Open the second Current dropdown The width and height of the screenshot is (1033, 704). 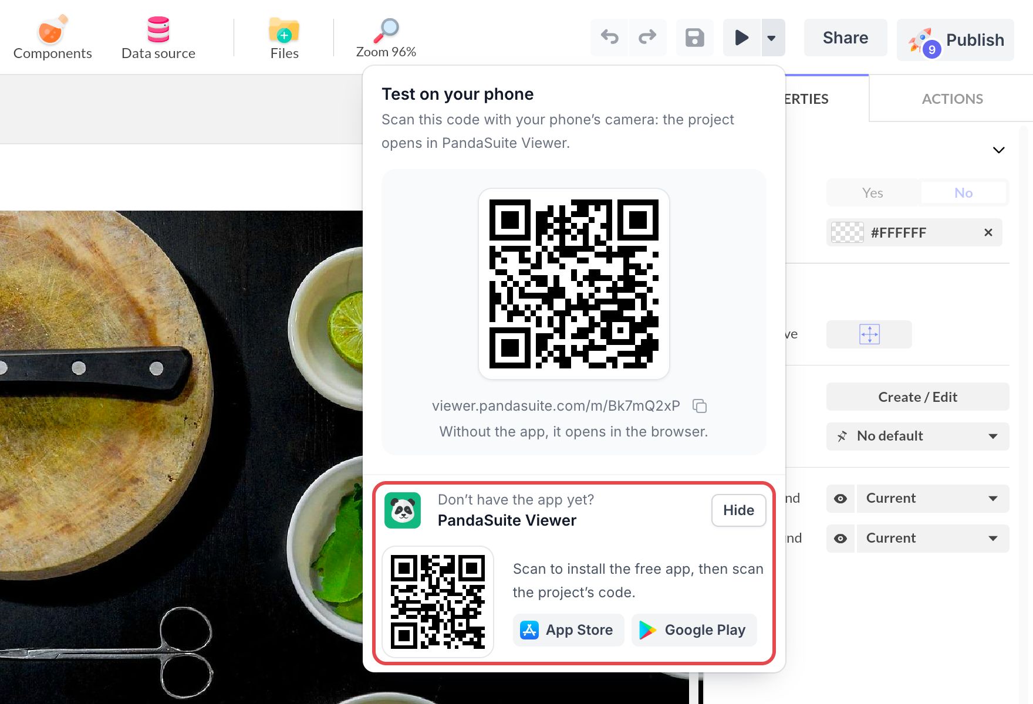933,539
